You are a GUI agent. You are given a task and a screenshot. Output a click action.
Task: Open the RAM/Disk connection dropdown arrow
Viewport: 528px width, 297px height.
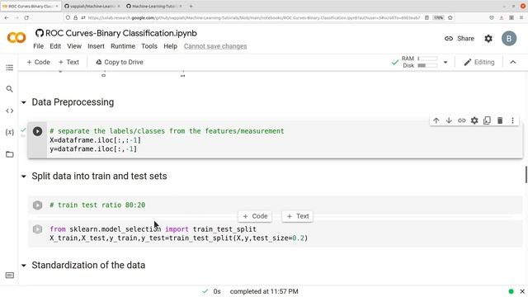point(445,63)
